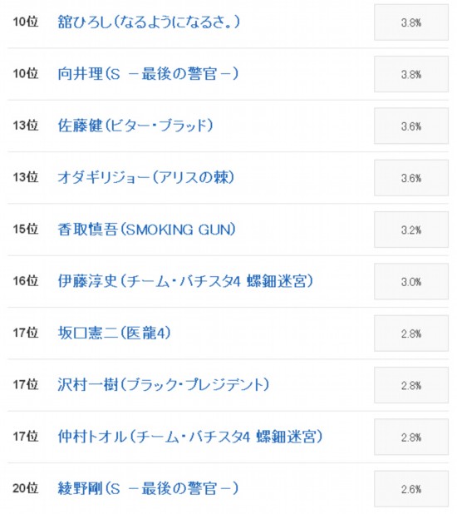Click the 3.2% box beside 香取慎吾
Viewport: 457px width, 514px height.
(x=411, y=230)
